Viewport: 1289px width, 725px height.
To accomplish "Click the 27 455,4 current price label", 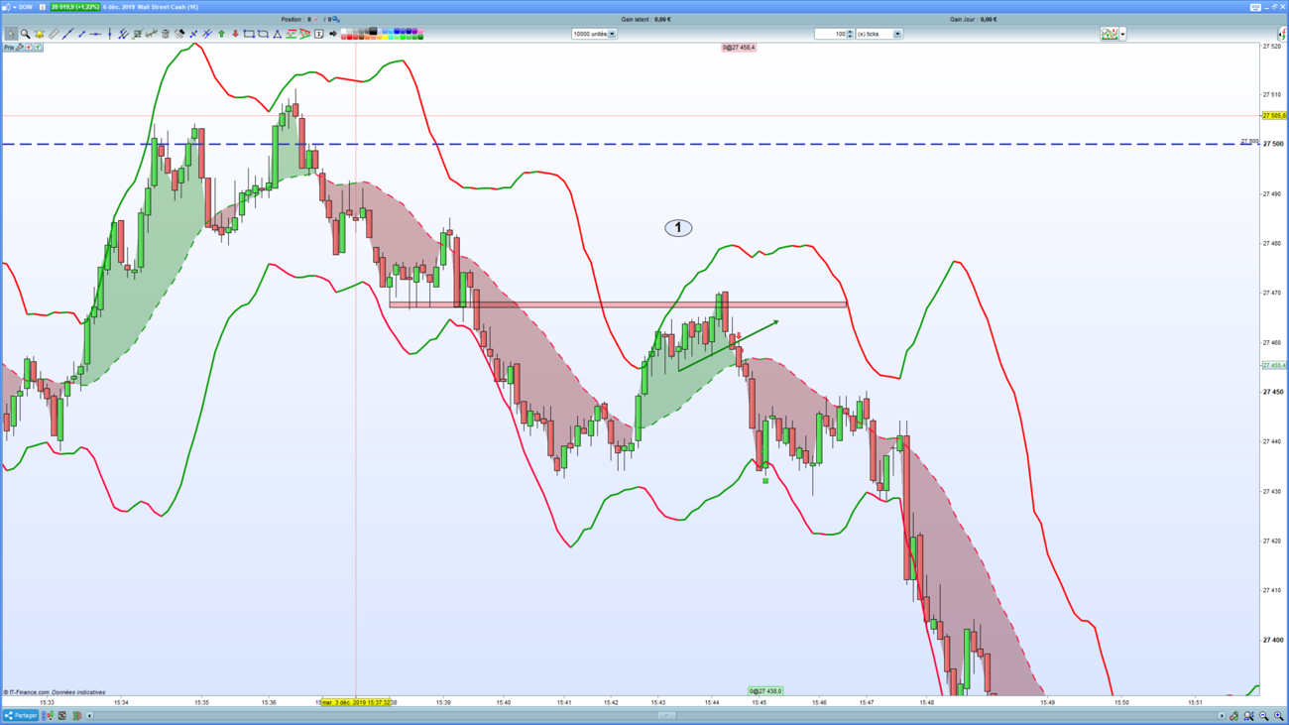I will coord(1274,366).
